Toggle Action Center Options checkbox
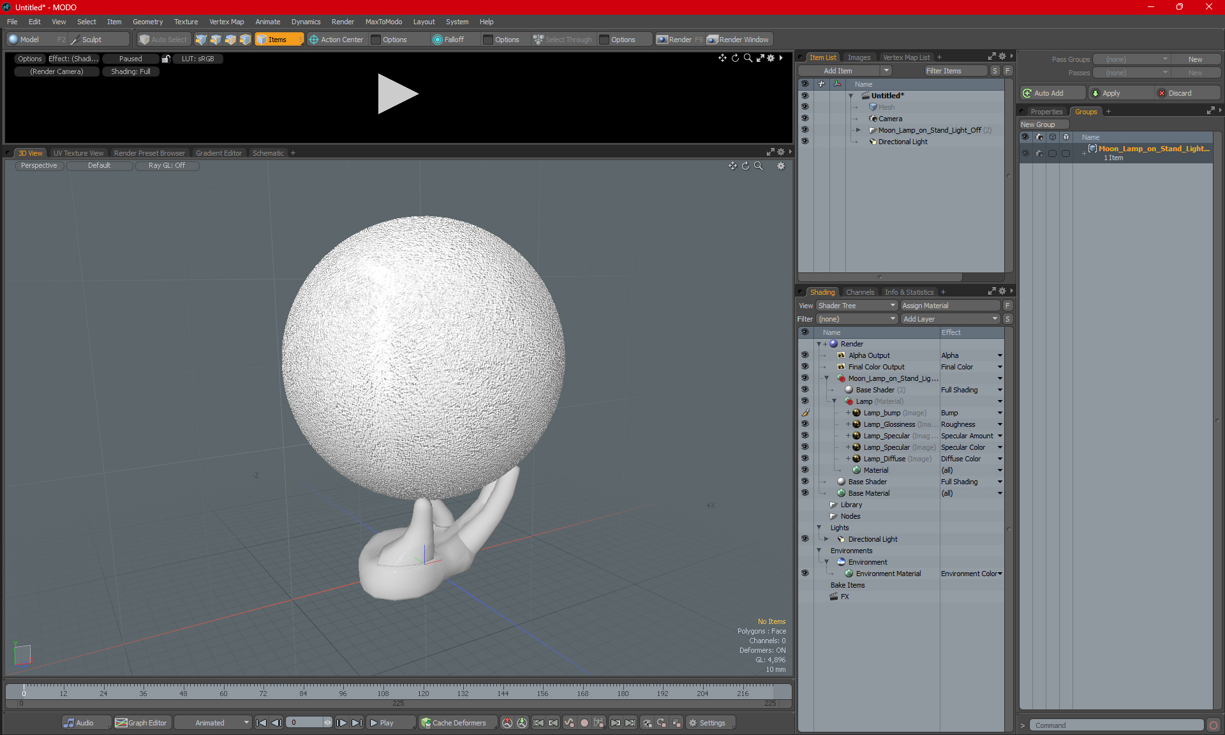 (376, 40)
